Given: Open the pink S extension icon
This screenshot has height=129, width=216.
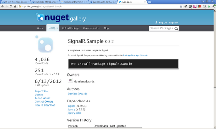Looking at the screenshot, I should tap(195, 6).
